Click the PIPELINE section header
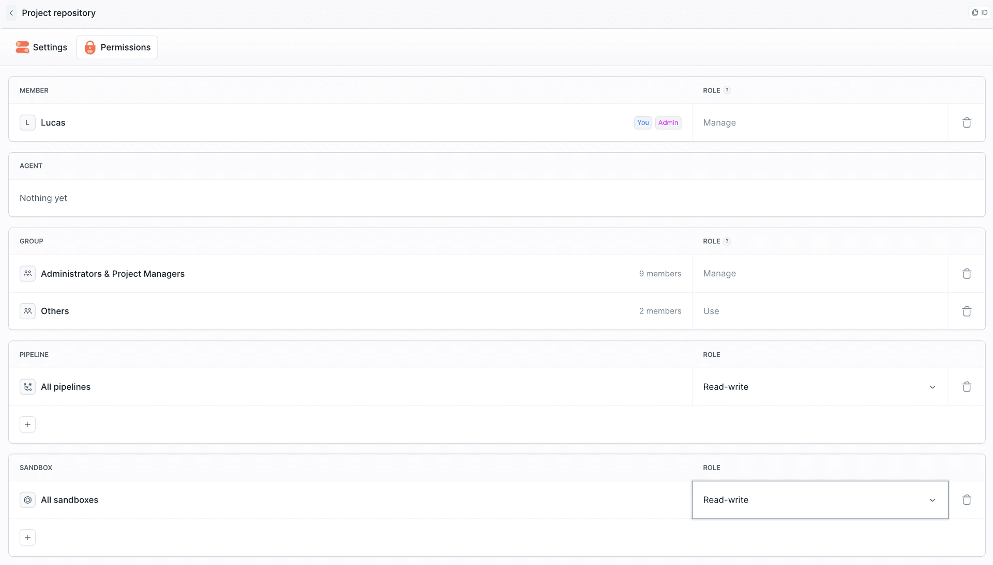 tap(34, 355)
